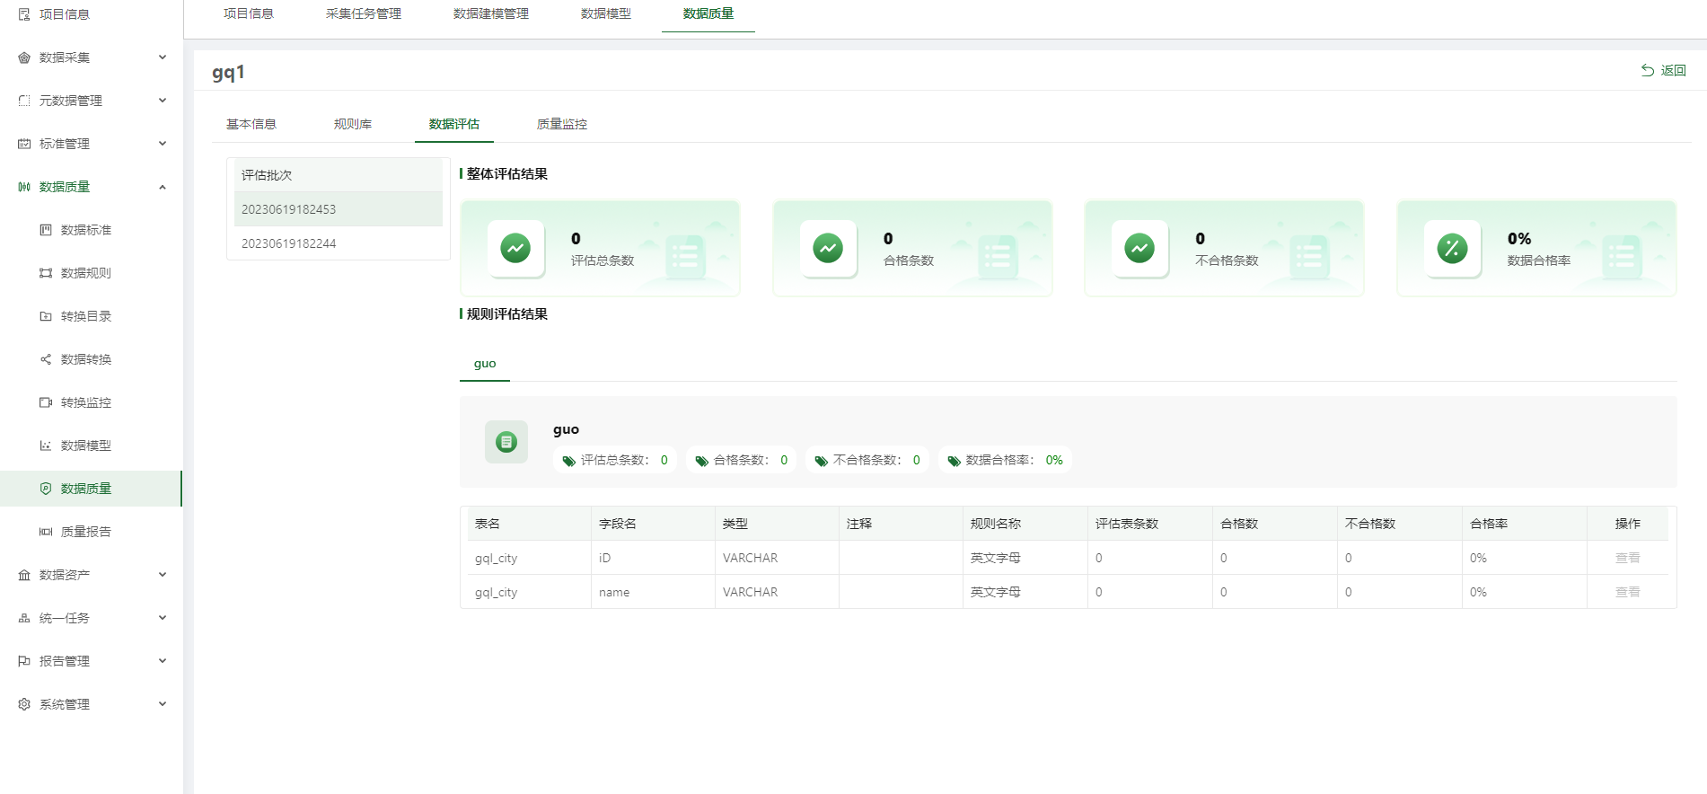Expand the 标准管理 menu chevron
The height and width of the screenshot is (794, 1707).
click(163, 144)
